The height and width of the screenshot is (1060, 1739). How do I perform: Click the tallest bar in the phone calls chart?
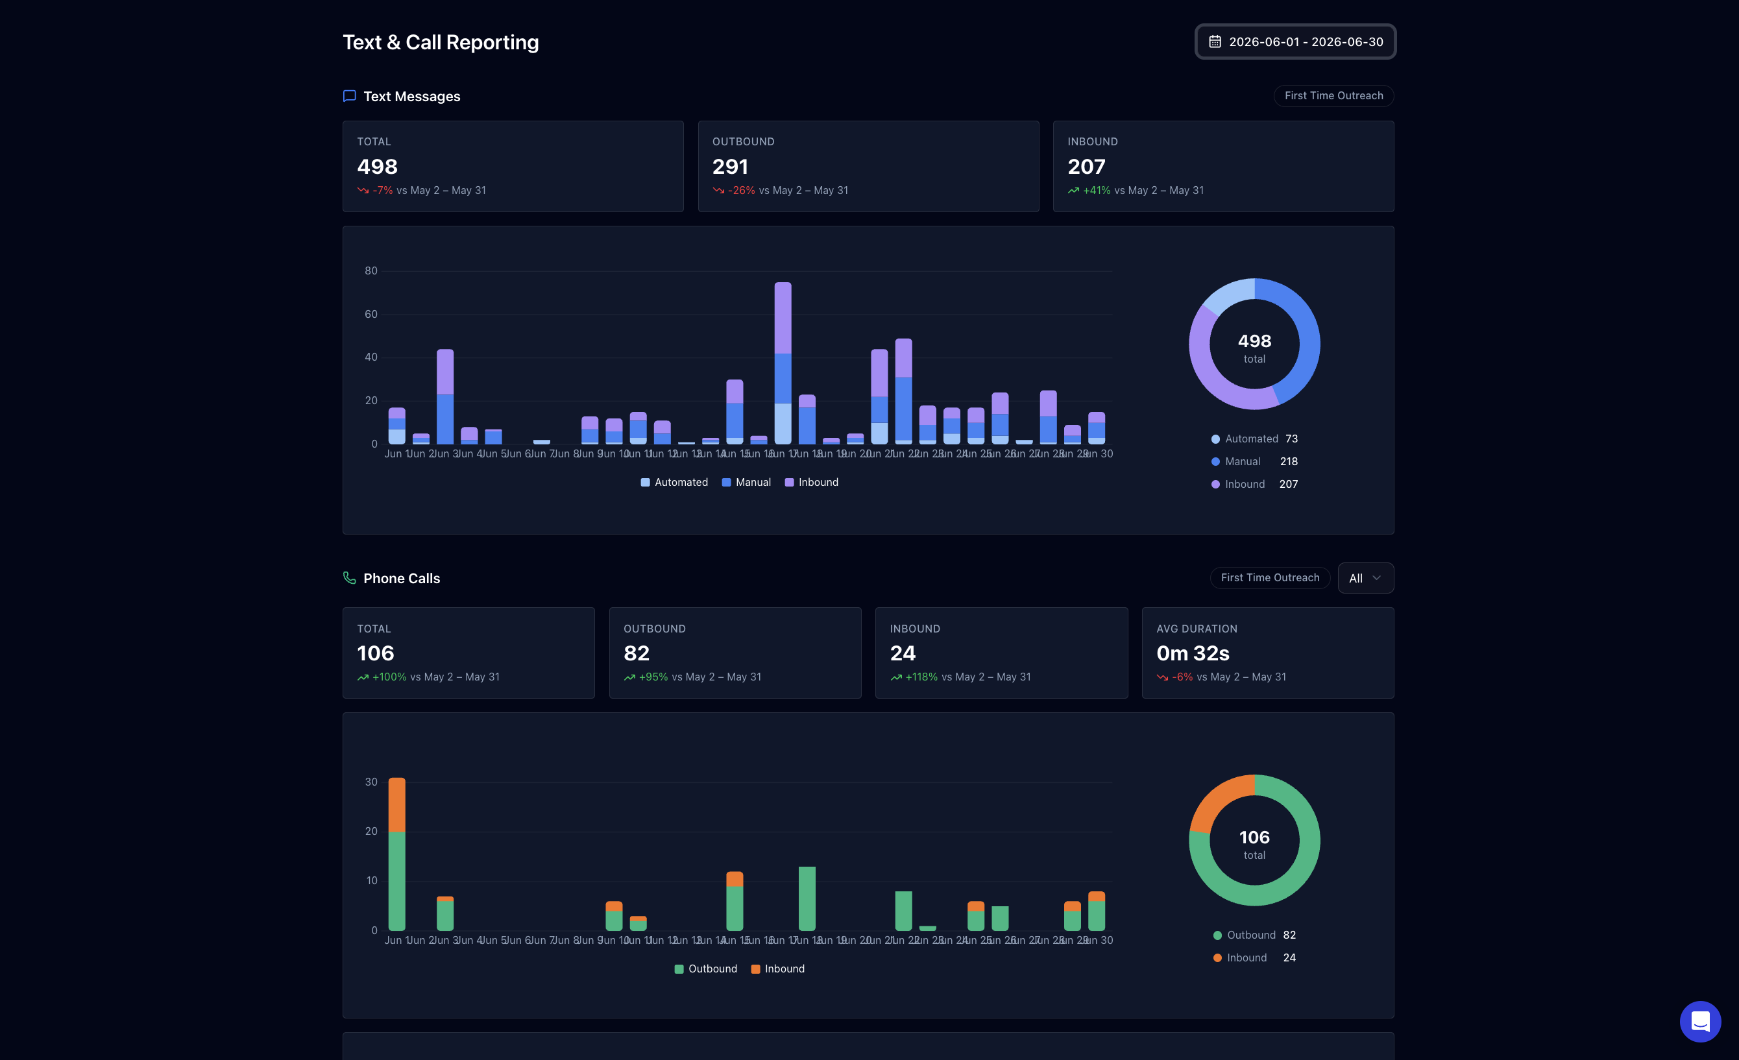click(396, 854)
